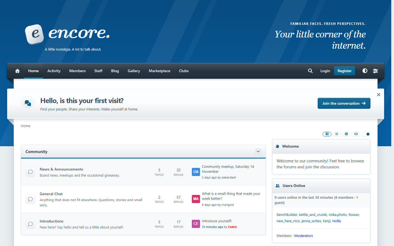Click the speech bubbles icon in the welcome banner
The height and width of the screenshot is (246, 394).
(x=28, y=103)
